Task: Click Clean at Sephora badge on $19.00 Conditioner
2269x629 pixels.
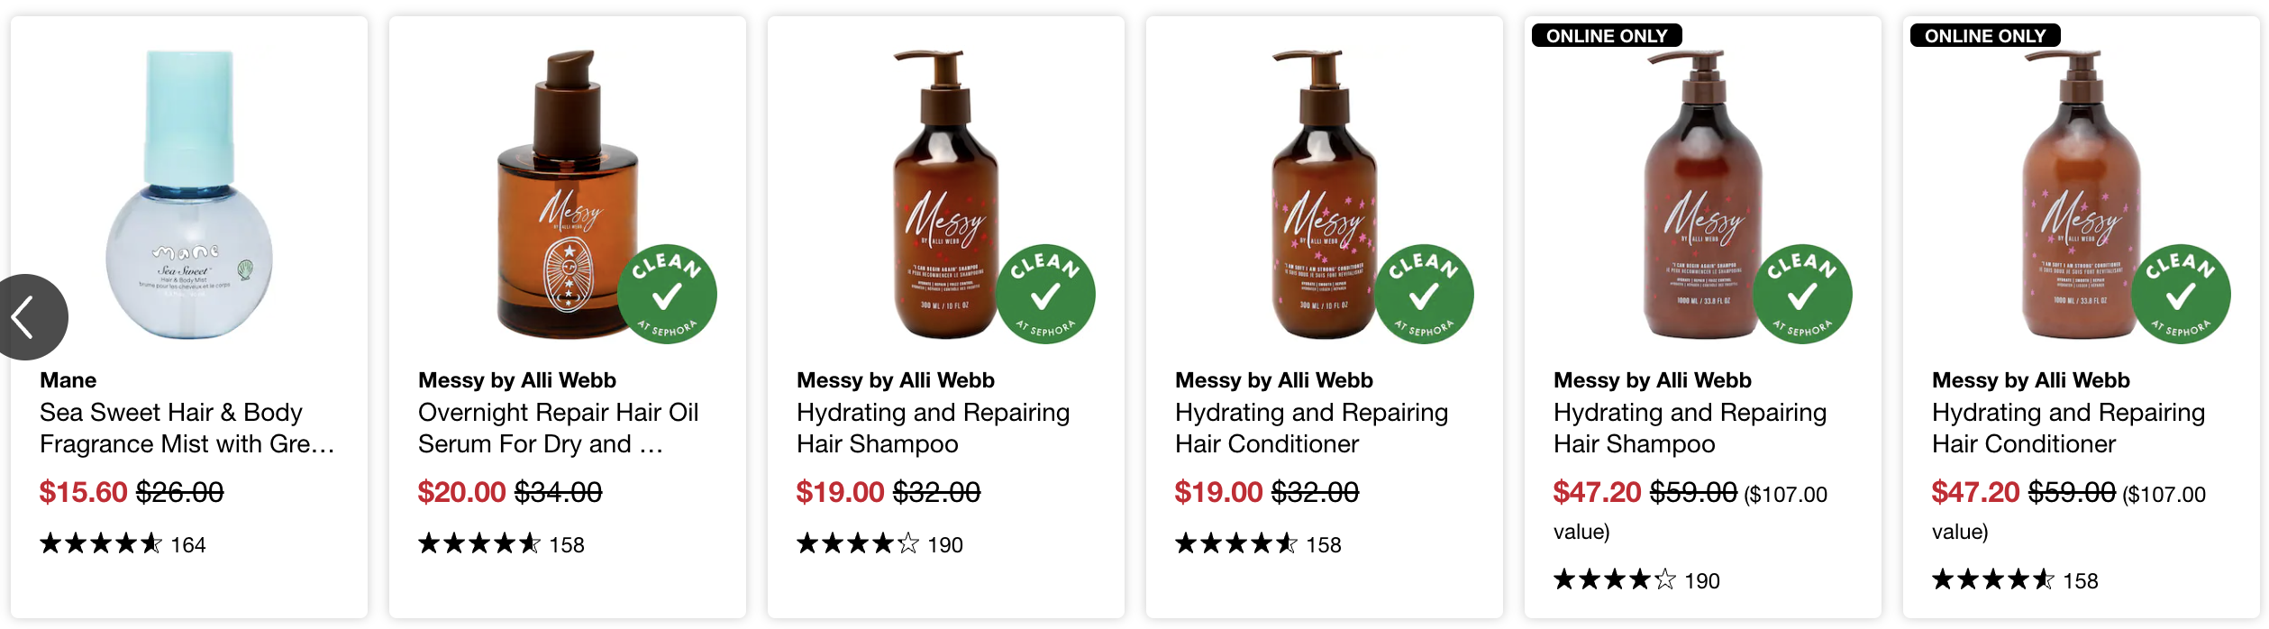Action: [x=1424, y=294]
